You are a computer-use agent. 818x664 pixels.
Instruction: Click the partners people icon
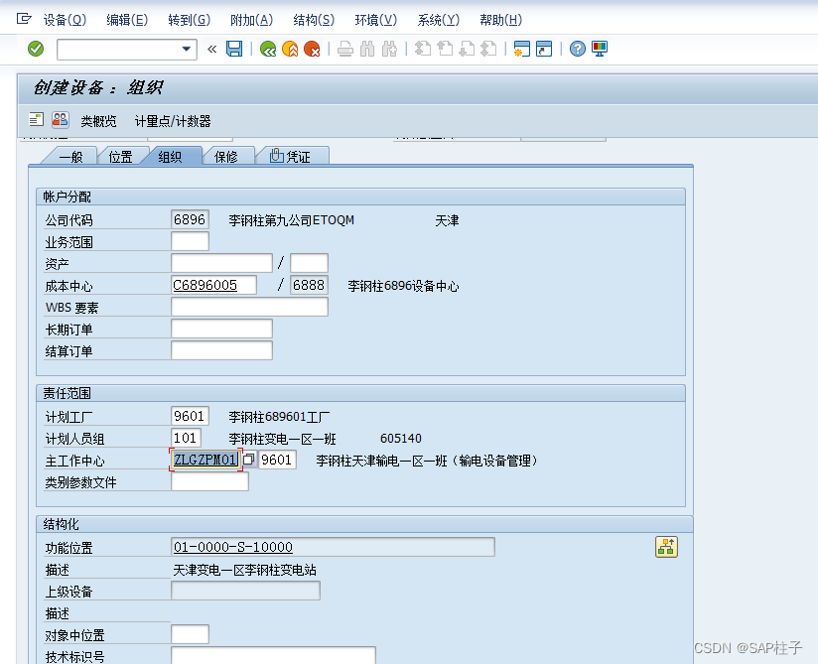click(60, 120)
